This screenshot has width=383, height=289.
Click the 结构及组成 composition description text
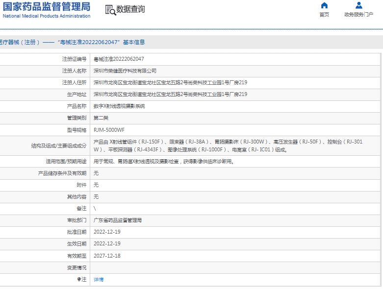(228, 145)
